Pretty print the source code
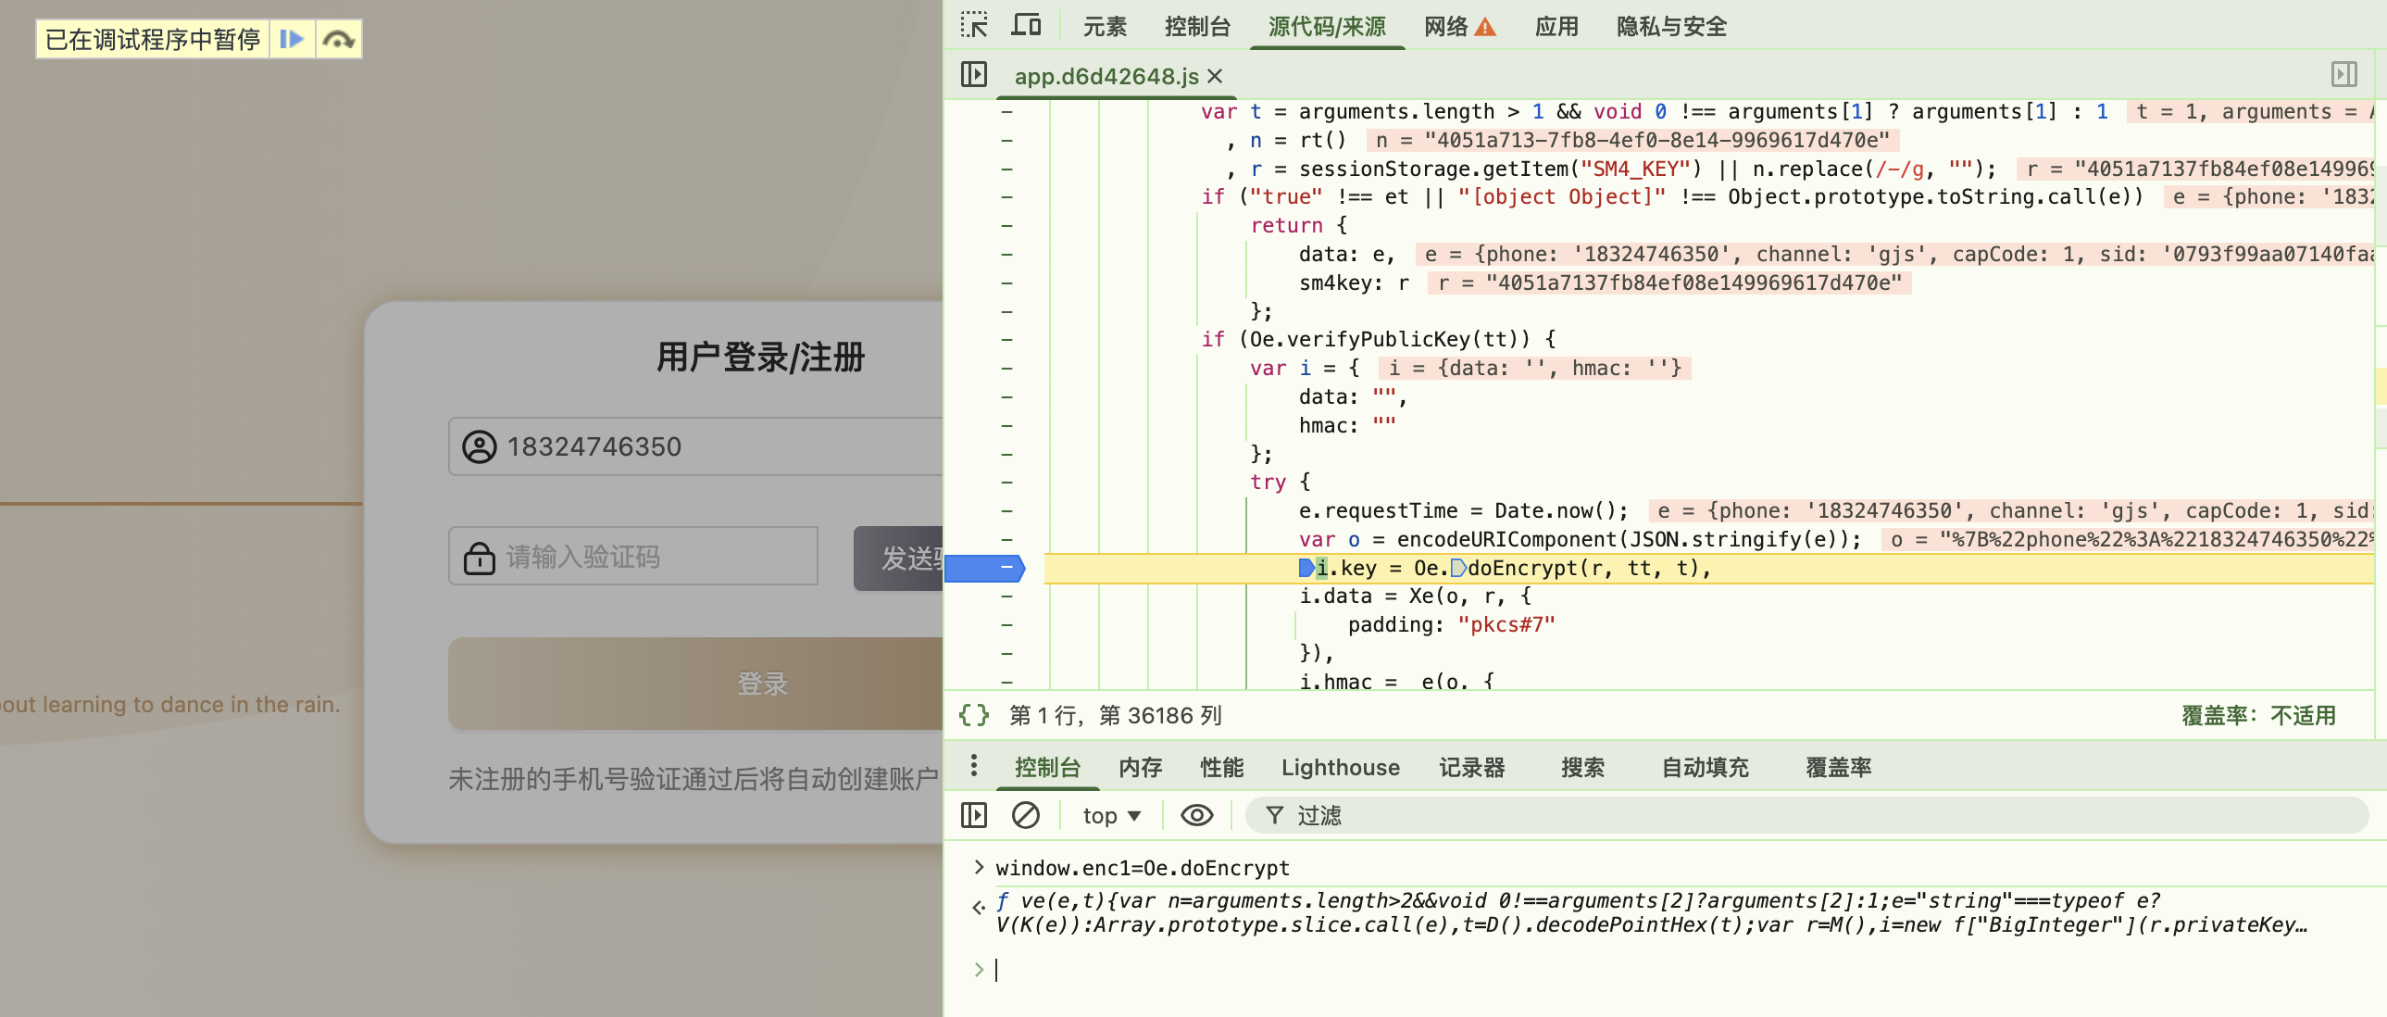The image size is (2387, 1017). [973, 715]
